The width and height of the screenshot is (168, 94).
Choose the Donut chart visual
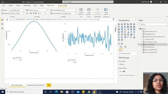[x=131, y=29]
